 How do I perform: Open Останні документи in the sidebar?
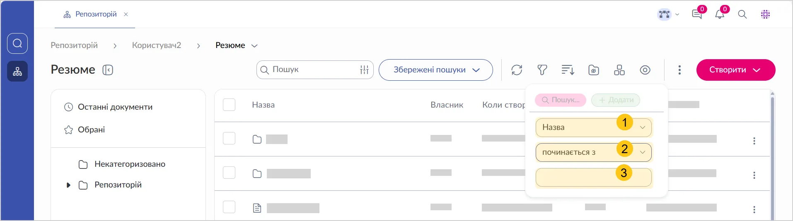115,107
